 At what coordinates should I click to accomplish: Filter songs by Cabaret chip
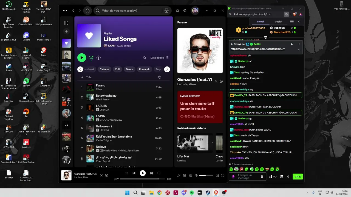(x=104, y=69)
